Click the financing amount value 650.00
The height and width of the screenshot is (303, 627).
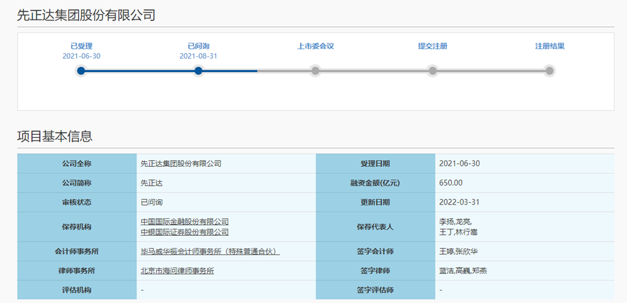[451, 183]
